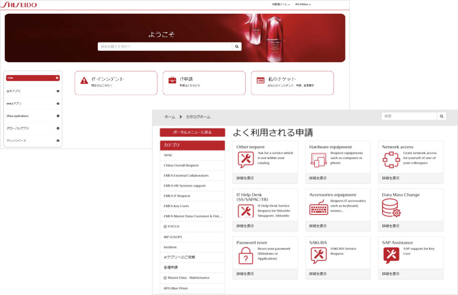This screenshot has width=458, height=295.
Task: Click the SAKURA wrench speech-bubble icon
Action: pos(318,256)
